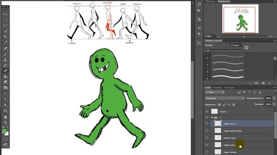This screenshot has height=155, width=277.
Task: Switch to Слои (Layers) tab
Action: click(208, 87)
